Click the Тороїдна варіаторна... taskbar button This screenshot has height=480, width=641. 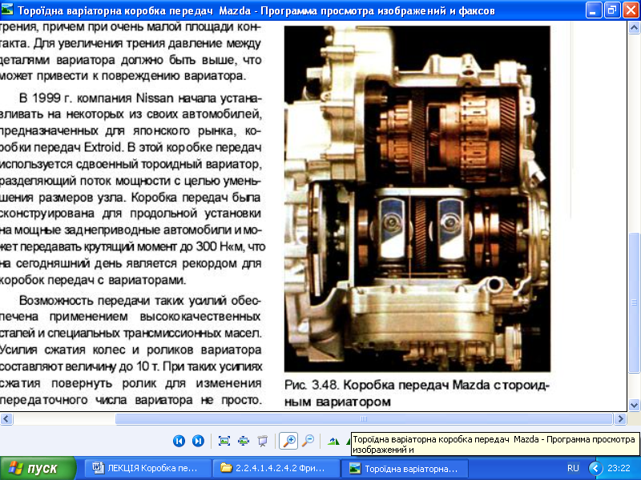click(x=405, y=468)
